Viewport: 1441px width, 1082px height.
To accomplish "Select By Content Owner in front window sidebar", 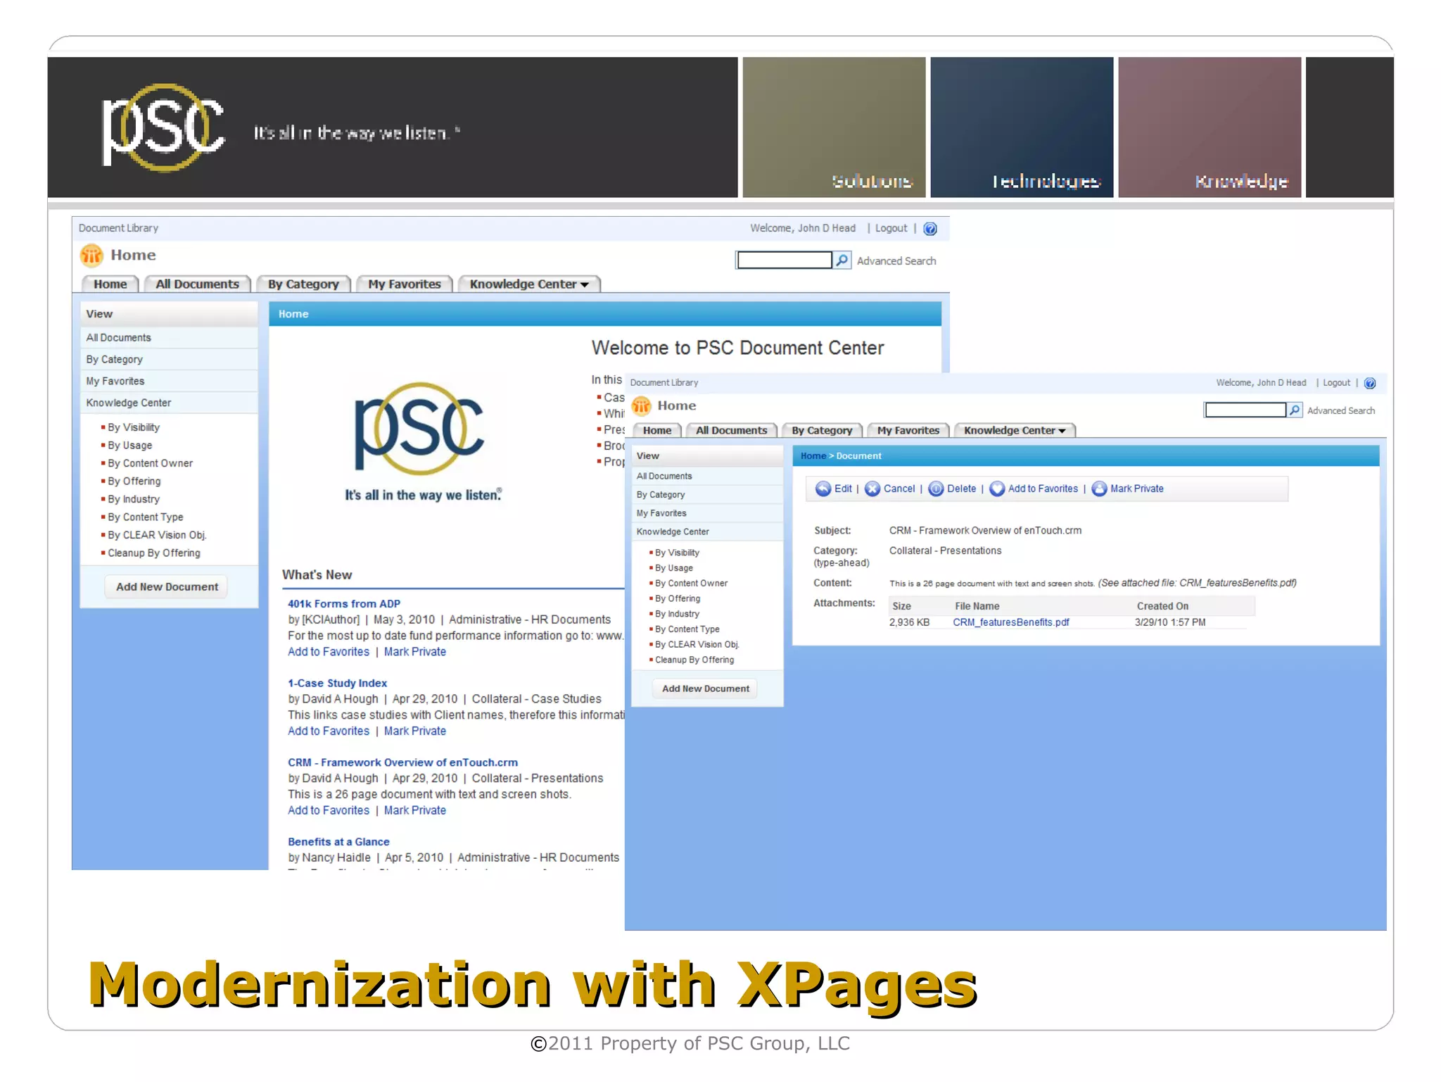I will (x=691, y=584).
